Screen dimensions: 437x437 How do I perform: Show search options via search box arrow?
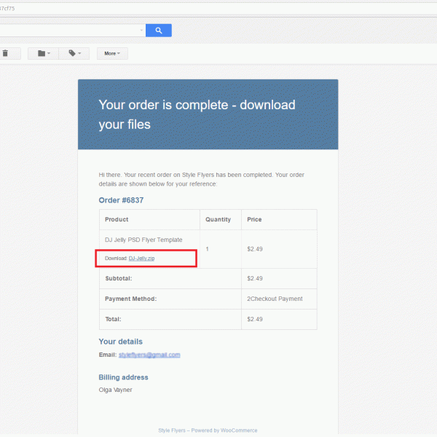[x=141, y=31]
